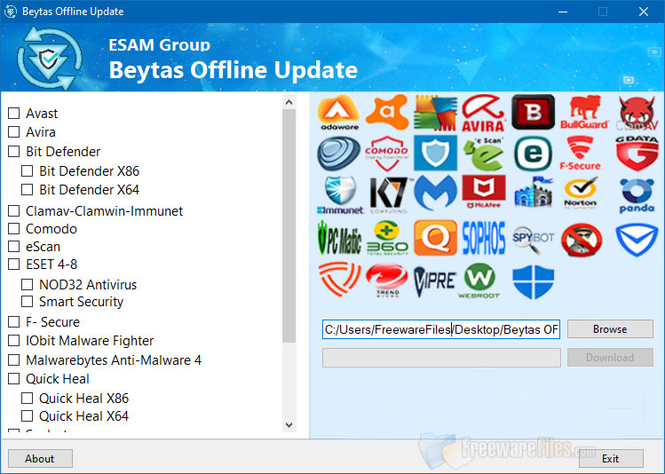Close the Beytas Offline Update window

(644, 12)
